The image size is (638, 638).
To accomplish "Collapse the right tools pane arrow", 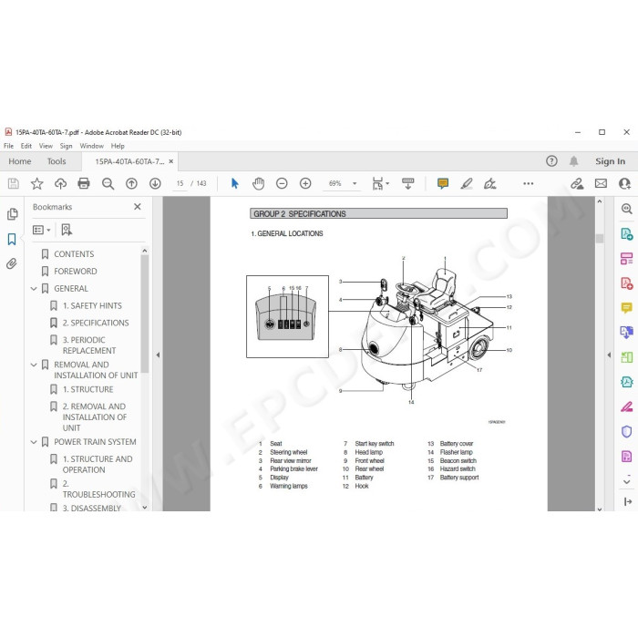I will [x=609, y=355].
